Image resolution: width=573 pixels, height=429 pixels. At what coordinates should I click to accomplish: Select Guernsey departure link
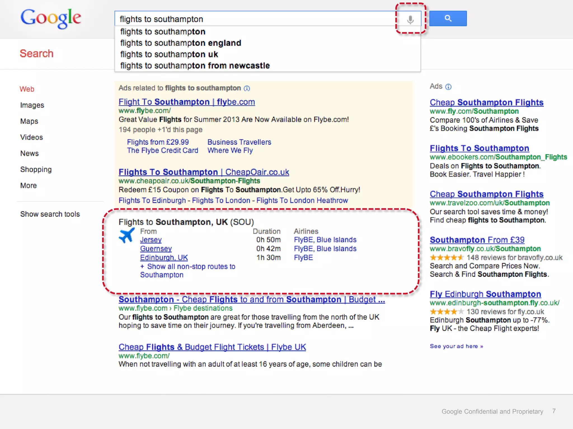click(156, 249)
